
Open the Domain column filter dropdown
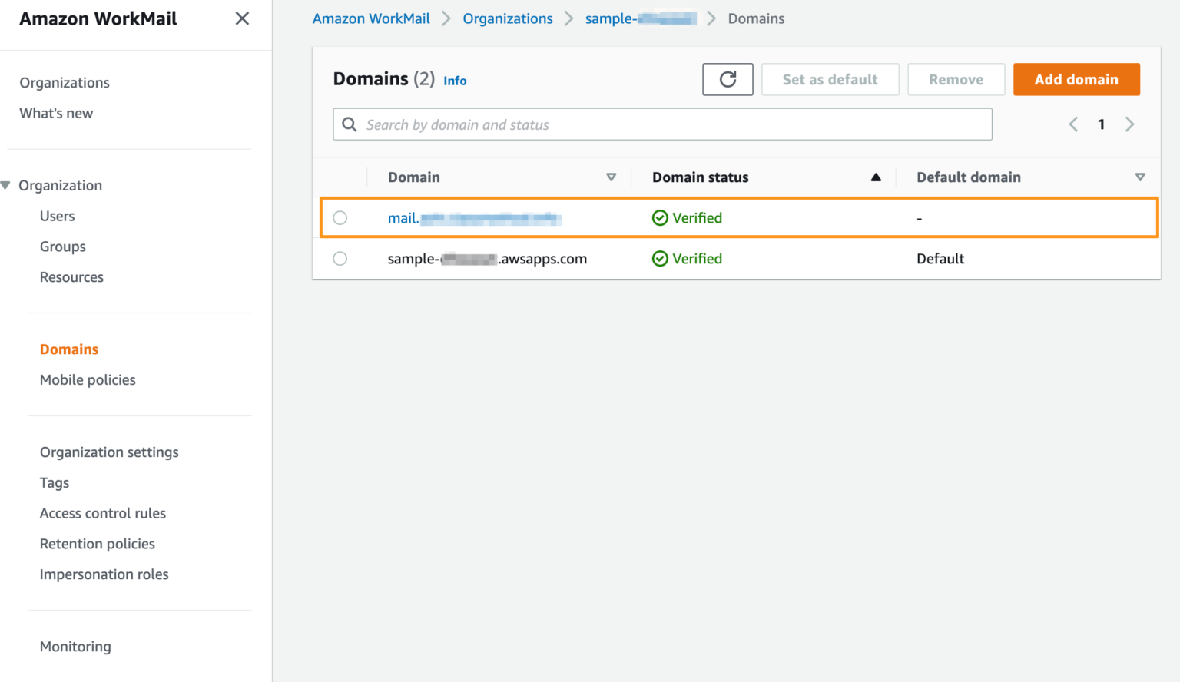click(x=612, y=177)
